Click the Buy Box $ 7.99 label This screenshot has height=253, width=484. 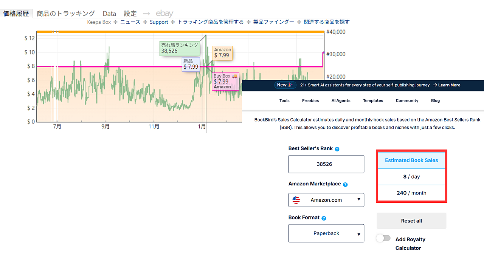(x=225, y=81)
